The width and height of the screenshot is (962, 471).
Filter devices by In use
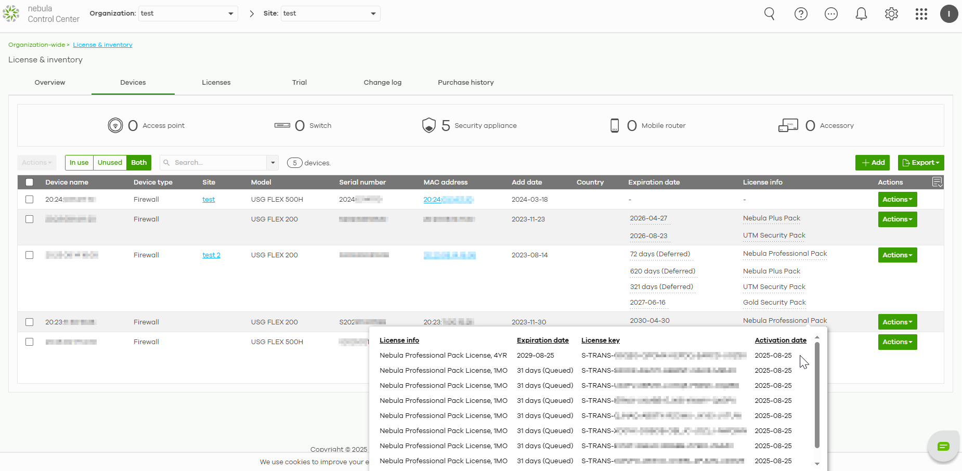[79, 163]
